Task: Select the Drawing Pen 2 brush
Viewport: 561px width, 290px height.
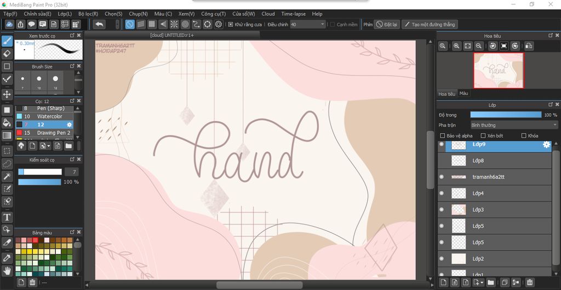Action: 44,133
